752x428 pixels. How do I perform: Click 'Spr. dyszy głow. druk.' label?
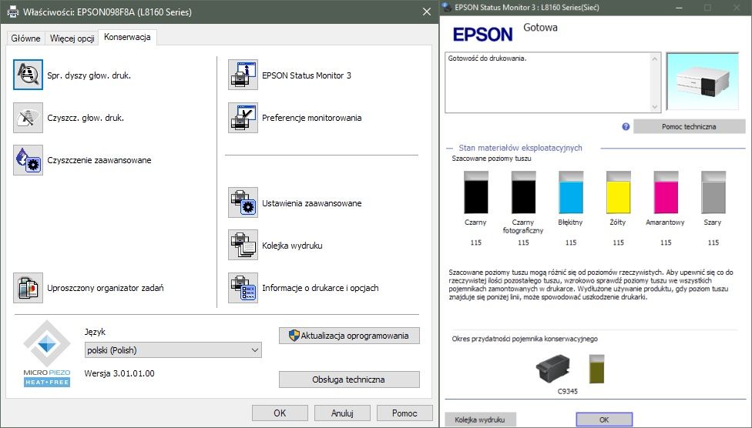[x=89, y=75]
